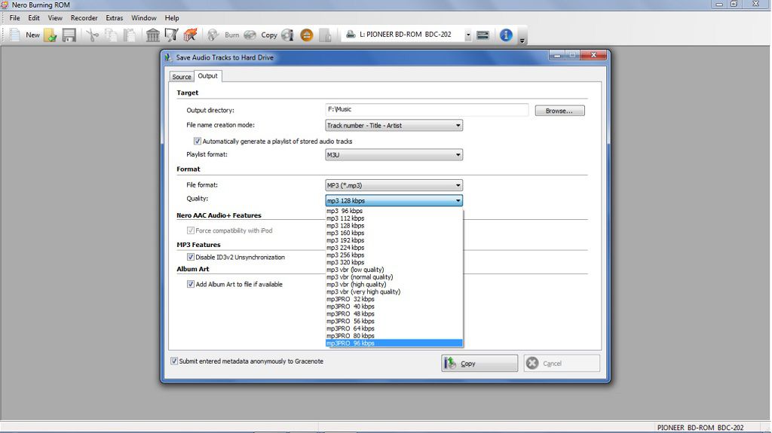772x433 pixels.
Task: Toggle automatically generate a playlist checkbox
Action: (198, 141)
